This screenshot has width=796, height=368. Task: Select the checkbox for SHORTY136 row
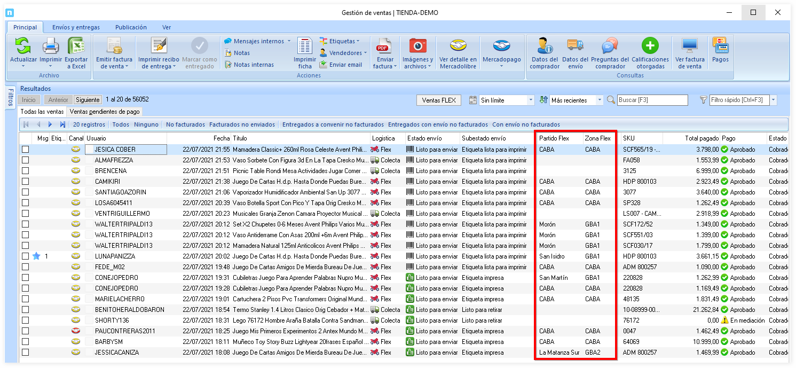pos(25,320)
